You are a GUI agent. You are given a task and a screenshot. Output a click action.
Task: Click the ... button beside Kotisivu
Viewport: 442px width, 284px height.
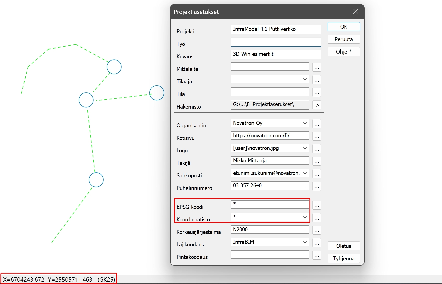pos(317,136)
